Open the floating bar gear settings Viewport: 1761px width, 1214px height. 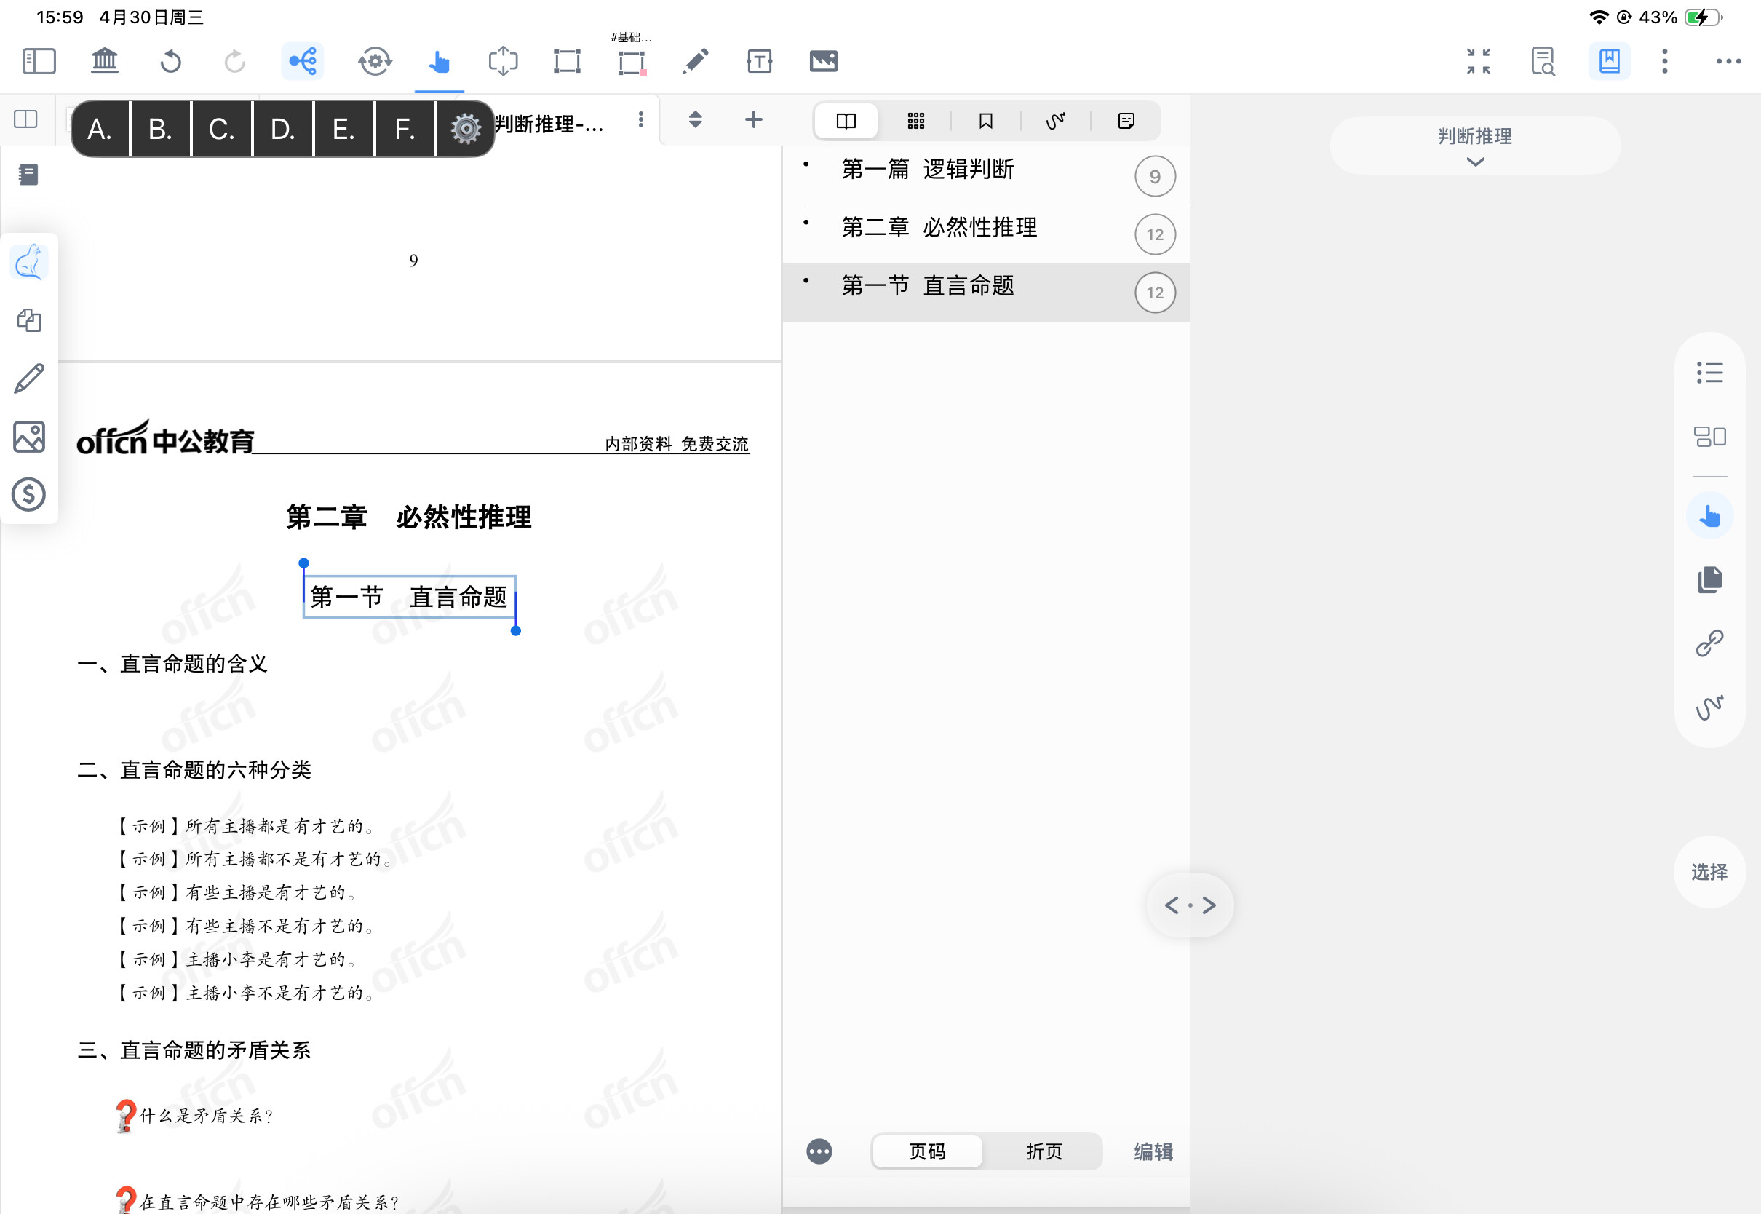pyautogui.click(x=465, y=130)
